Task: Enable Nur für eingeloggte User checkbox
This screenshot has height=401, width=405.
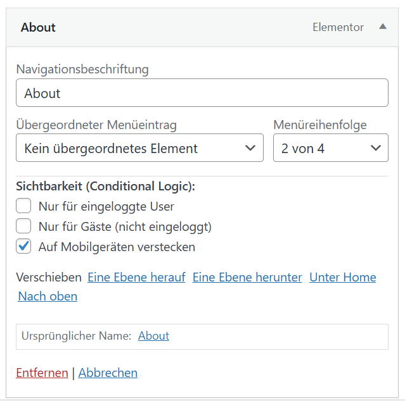Action: [x=23, y=206]
